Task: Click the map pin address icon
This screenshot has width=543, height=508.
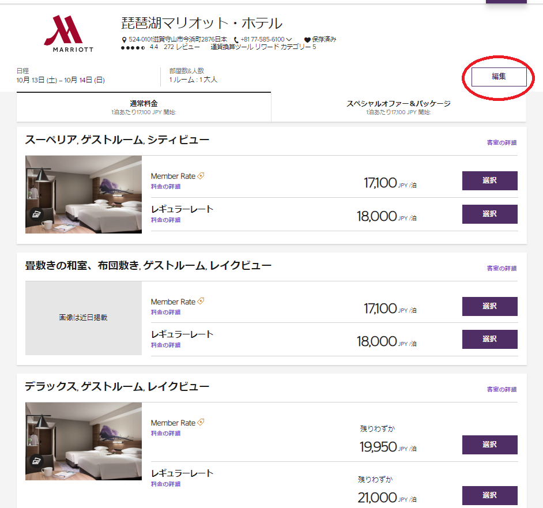Action: coord(125,40)
